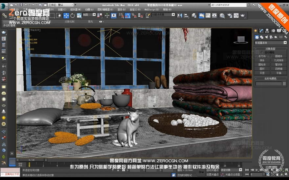289x180 pixels.
Task: Open the 标准基本体 primitives dropdown
Action: point(271,43)
